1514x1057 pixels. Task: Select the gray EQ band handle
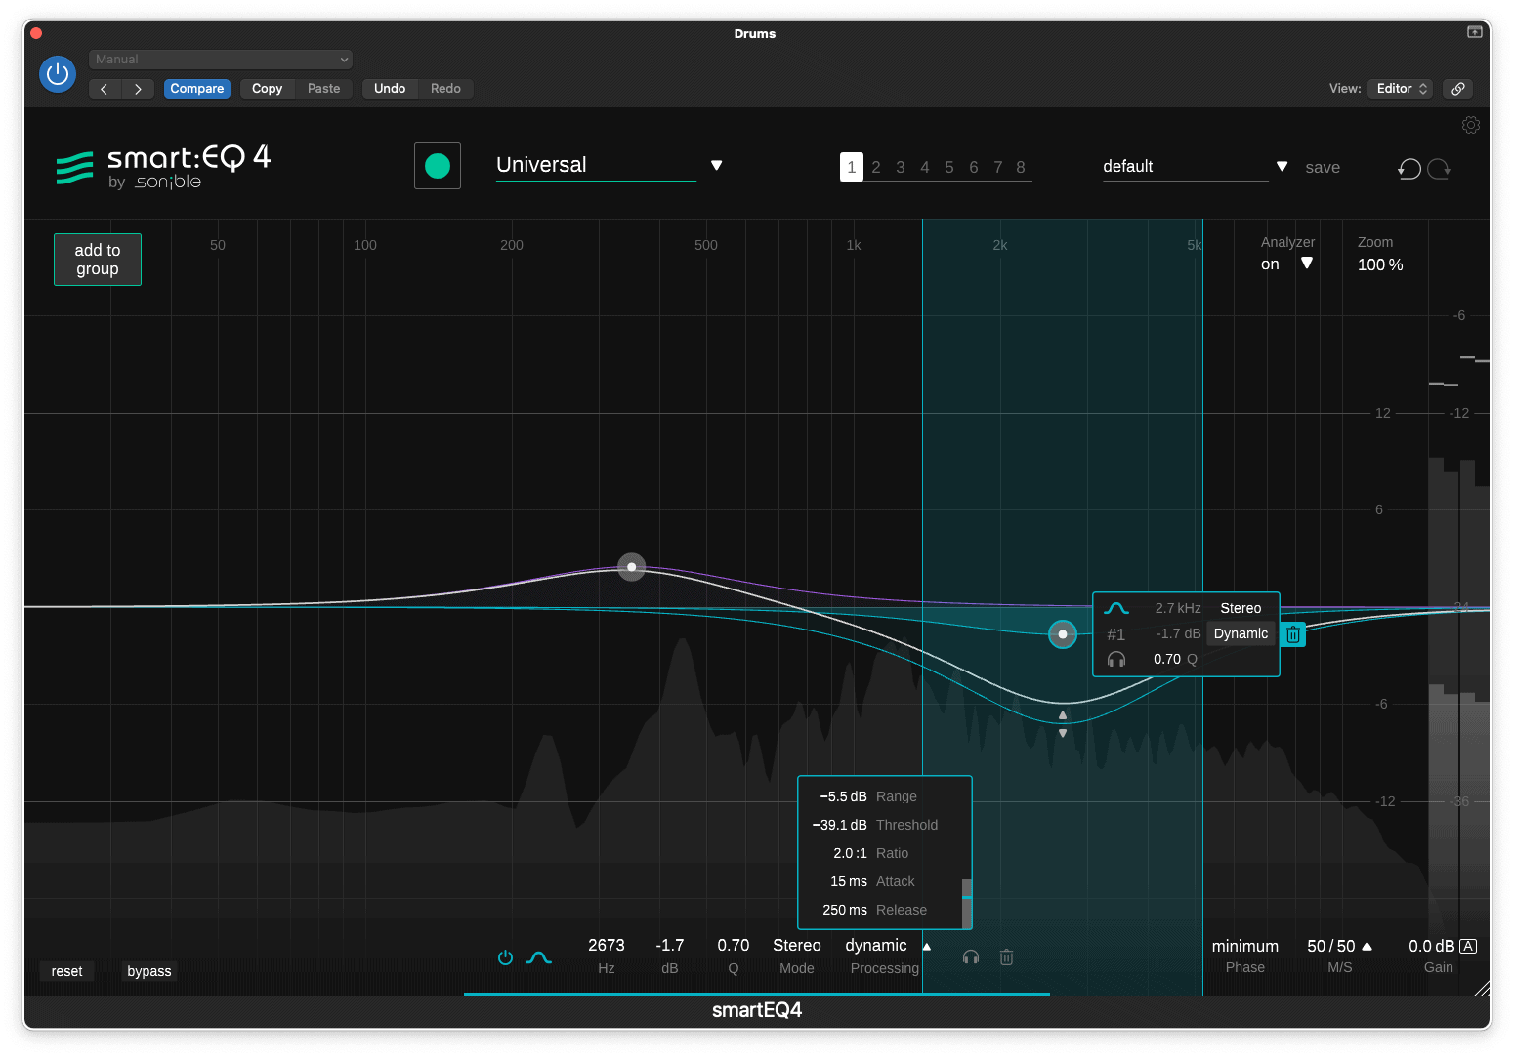(632, 567)
